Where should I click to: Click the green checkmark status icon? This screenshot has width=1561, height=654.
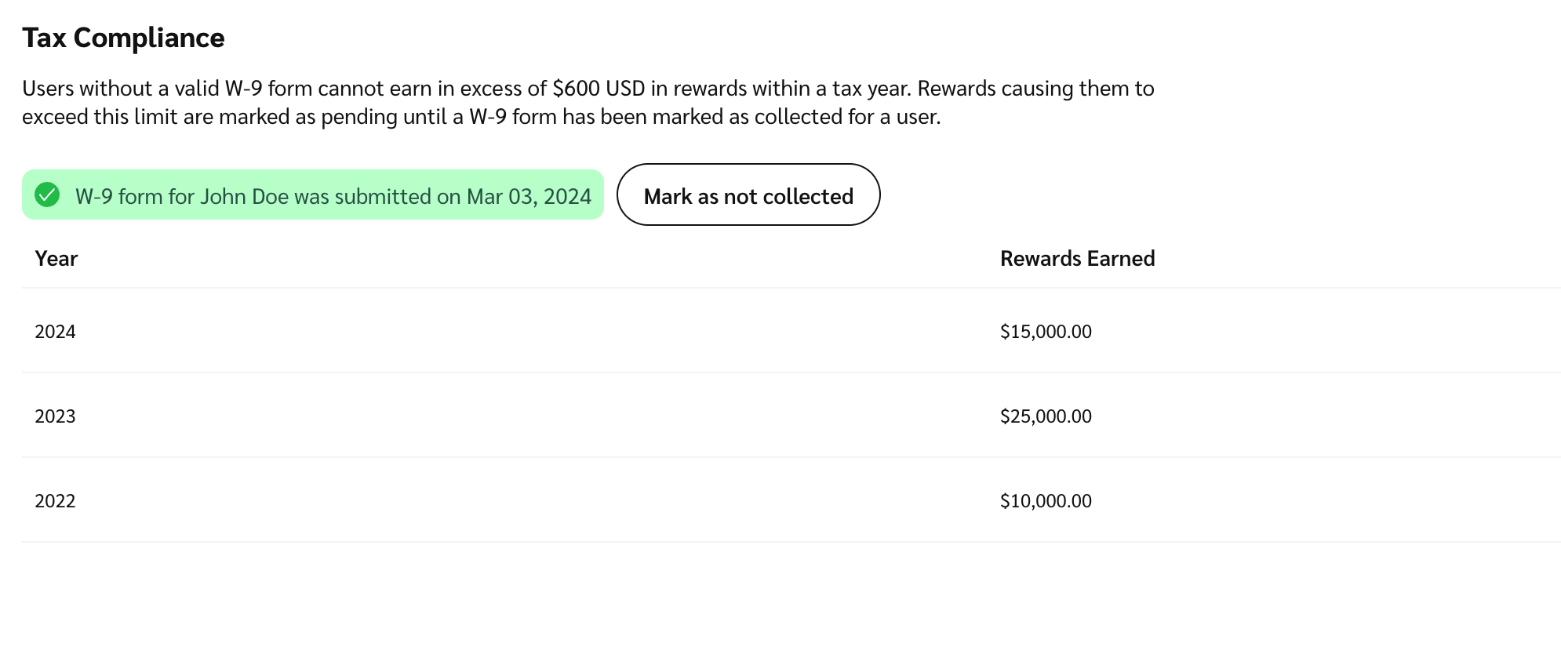click(47, 194)
